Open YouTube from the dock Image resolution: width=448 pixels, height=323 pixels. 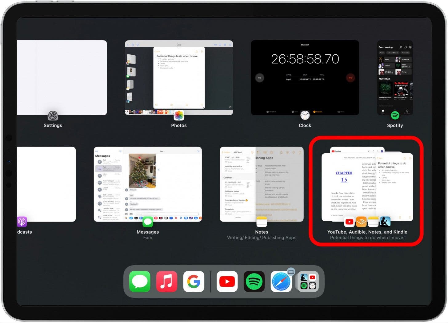227,281
